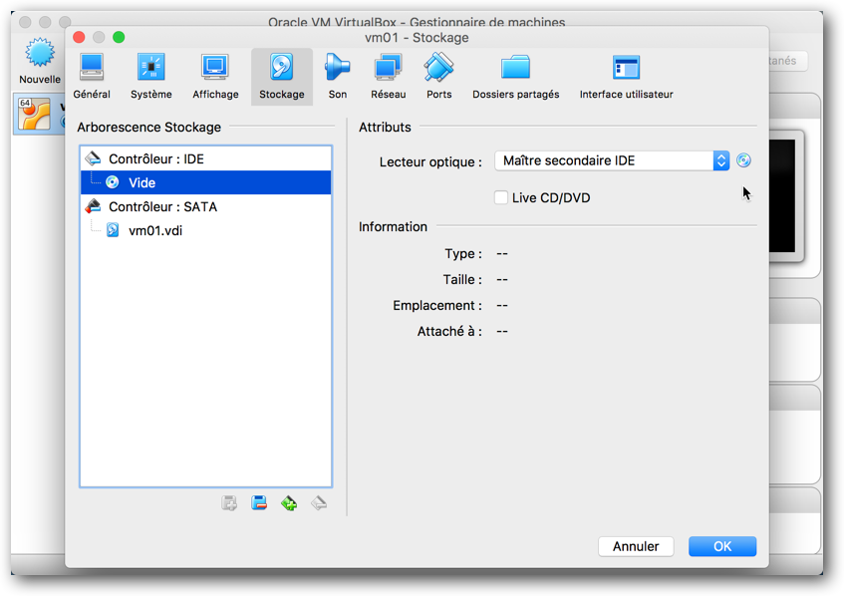Screen dimensions: 844x596
Task: Select the VM icon in the manager list
Action: click(35, 115)
